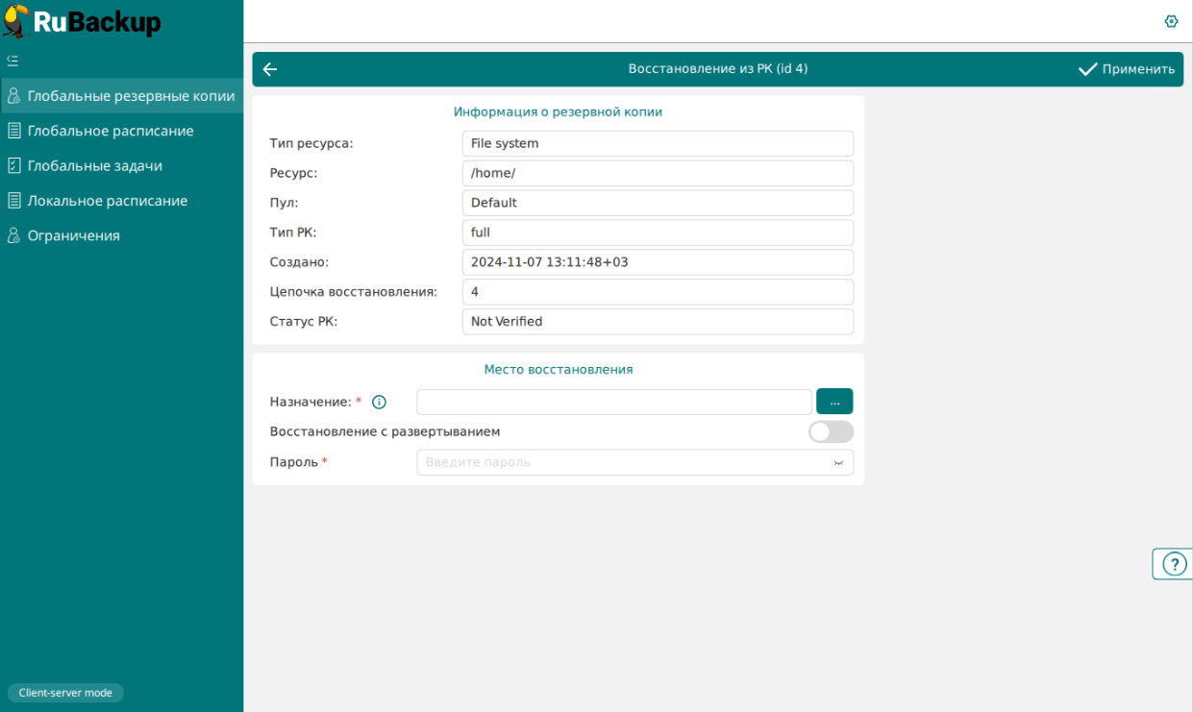Go to Глобальные задачи
The width and height of the screenshot is (1193, 712).
coord(94,166)
